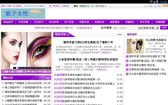Select slide 5 in image carousel
The width and height of the screenshot is (168, 105).
(27, 68)
